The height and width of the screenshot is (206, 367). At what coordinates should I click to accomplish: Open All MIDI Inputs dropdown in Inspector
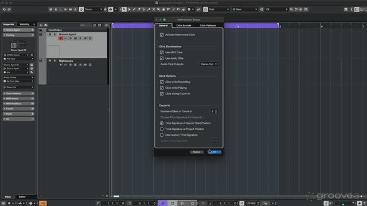click(16, 55)
